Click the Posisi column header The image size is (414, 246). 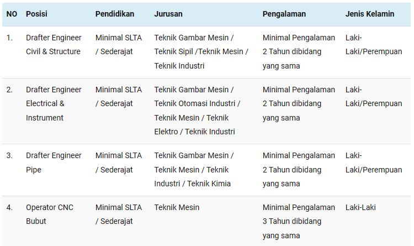pyautogui.click(x=36, y=14)
